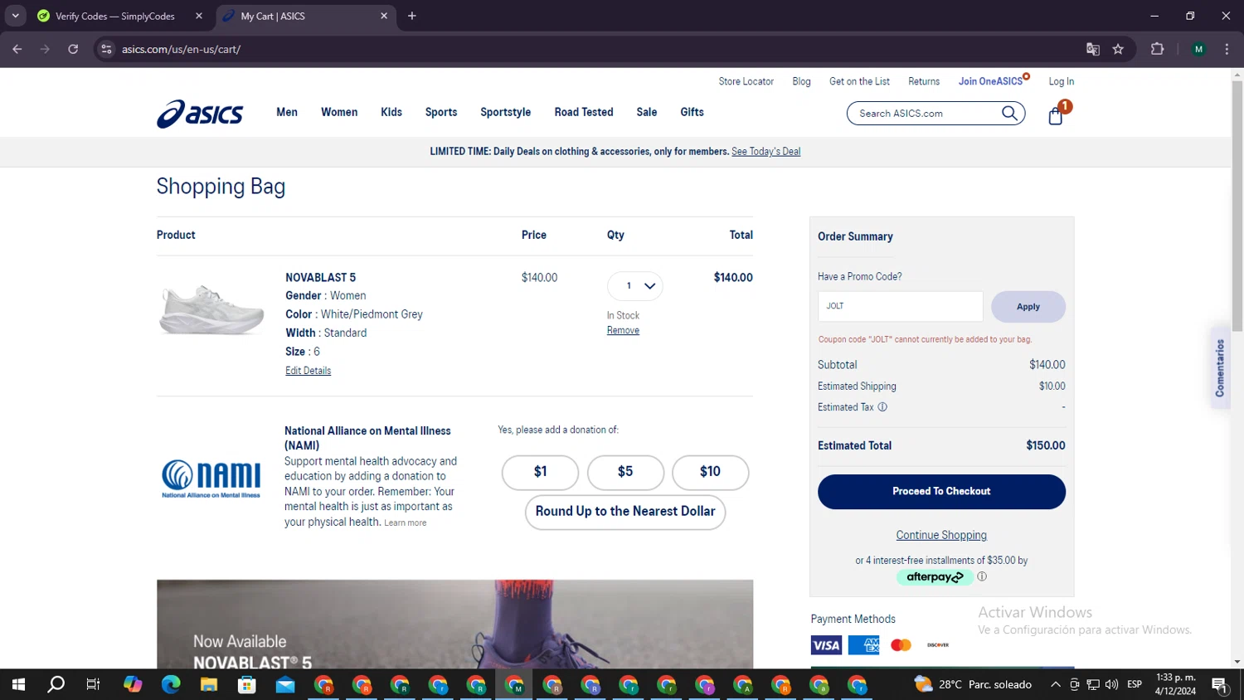
Task: Click the Discover payment icon
Action: click(938, 645)
